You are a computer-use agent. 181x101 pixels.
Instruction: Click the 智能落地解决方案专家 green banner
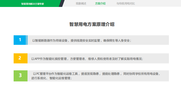pos(31,3)
